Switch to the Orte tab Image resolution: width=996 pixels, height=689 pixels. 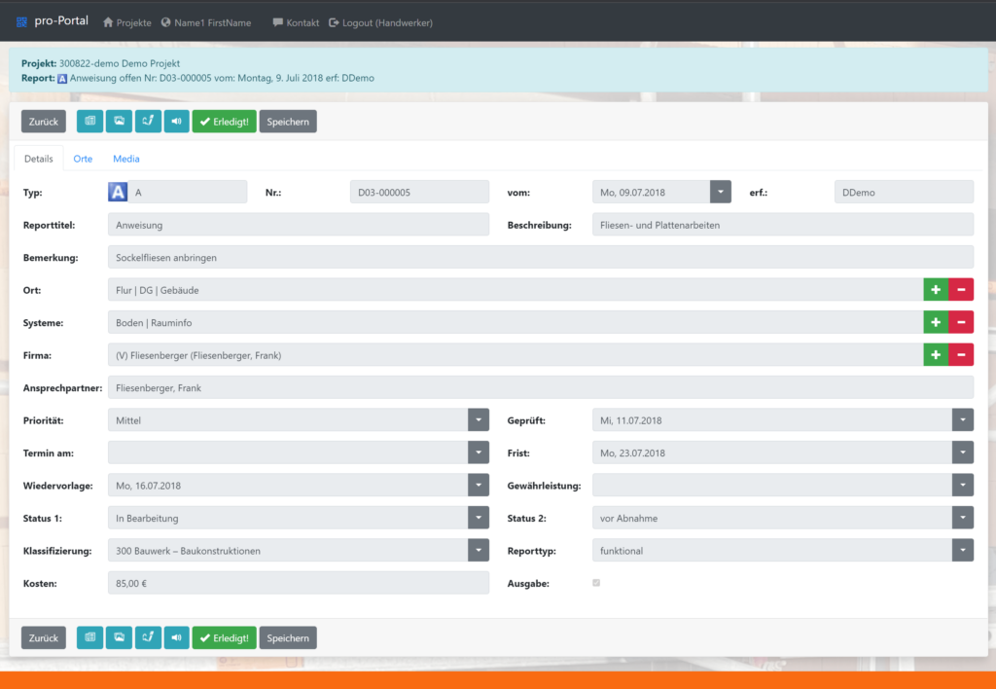(x=83, y=158)
